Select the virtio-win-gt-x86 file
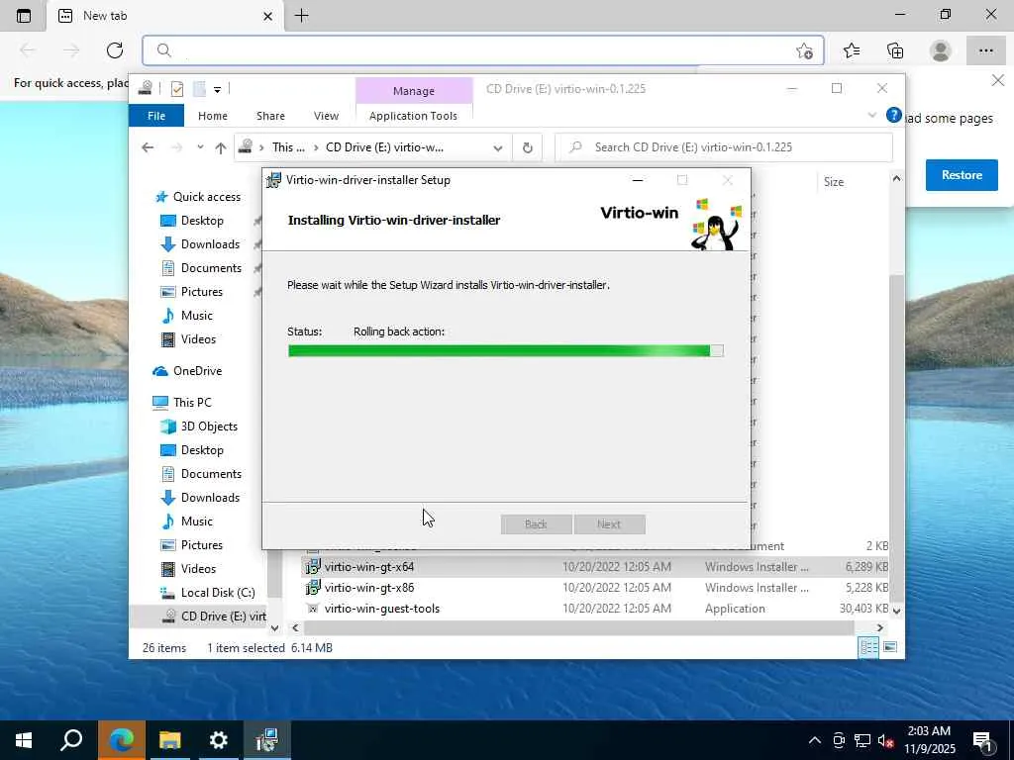Viewport: 1014px width, 760px height. point(368,588)
